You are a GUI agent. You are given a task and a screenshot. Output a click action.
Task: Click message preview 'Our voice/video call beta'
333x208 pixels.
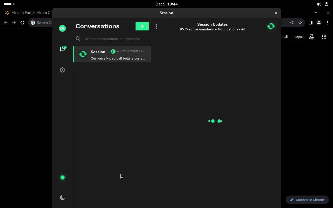pyautogui.click(x=118, y=58)
